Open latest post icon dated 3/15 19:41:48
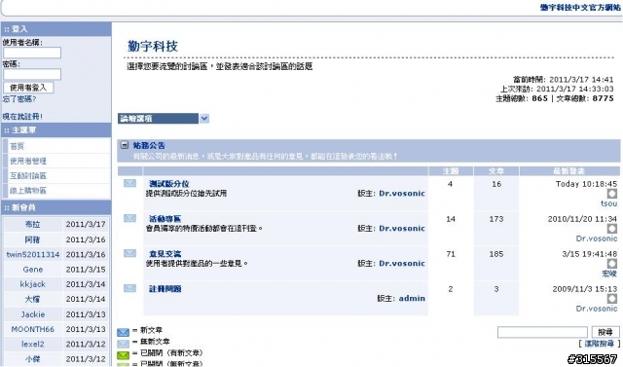Viewport: 623px width, 367px height. (x=612, y=264)
